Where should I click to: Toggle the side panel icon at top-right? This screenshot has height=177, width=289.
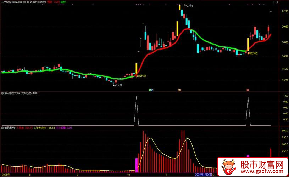point(277,2)
